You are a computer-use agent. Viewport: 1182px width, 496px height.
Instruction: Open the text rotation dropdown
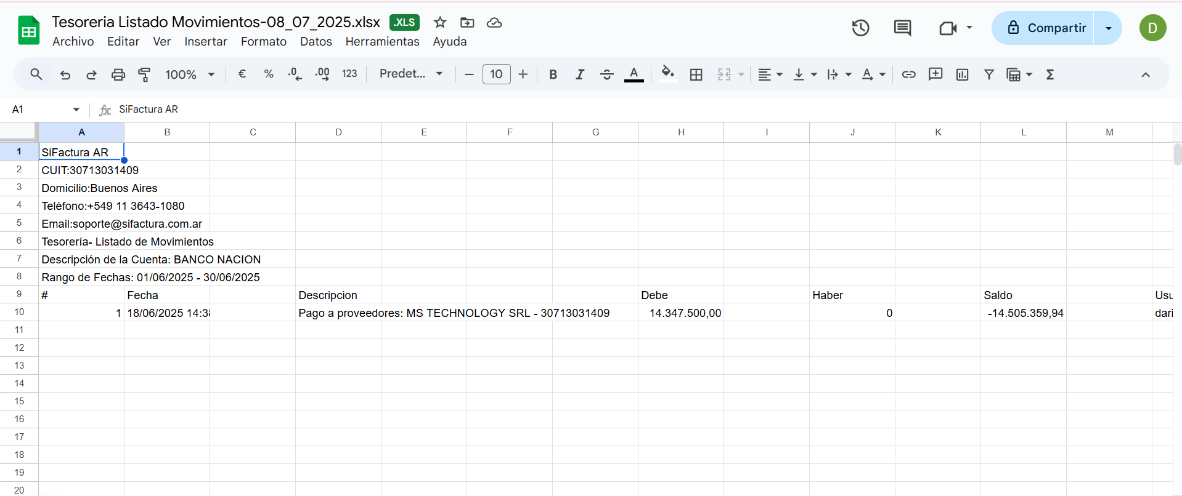click(x=874, y=74)
